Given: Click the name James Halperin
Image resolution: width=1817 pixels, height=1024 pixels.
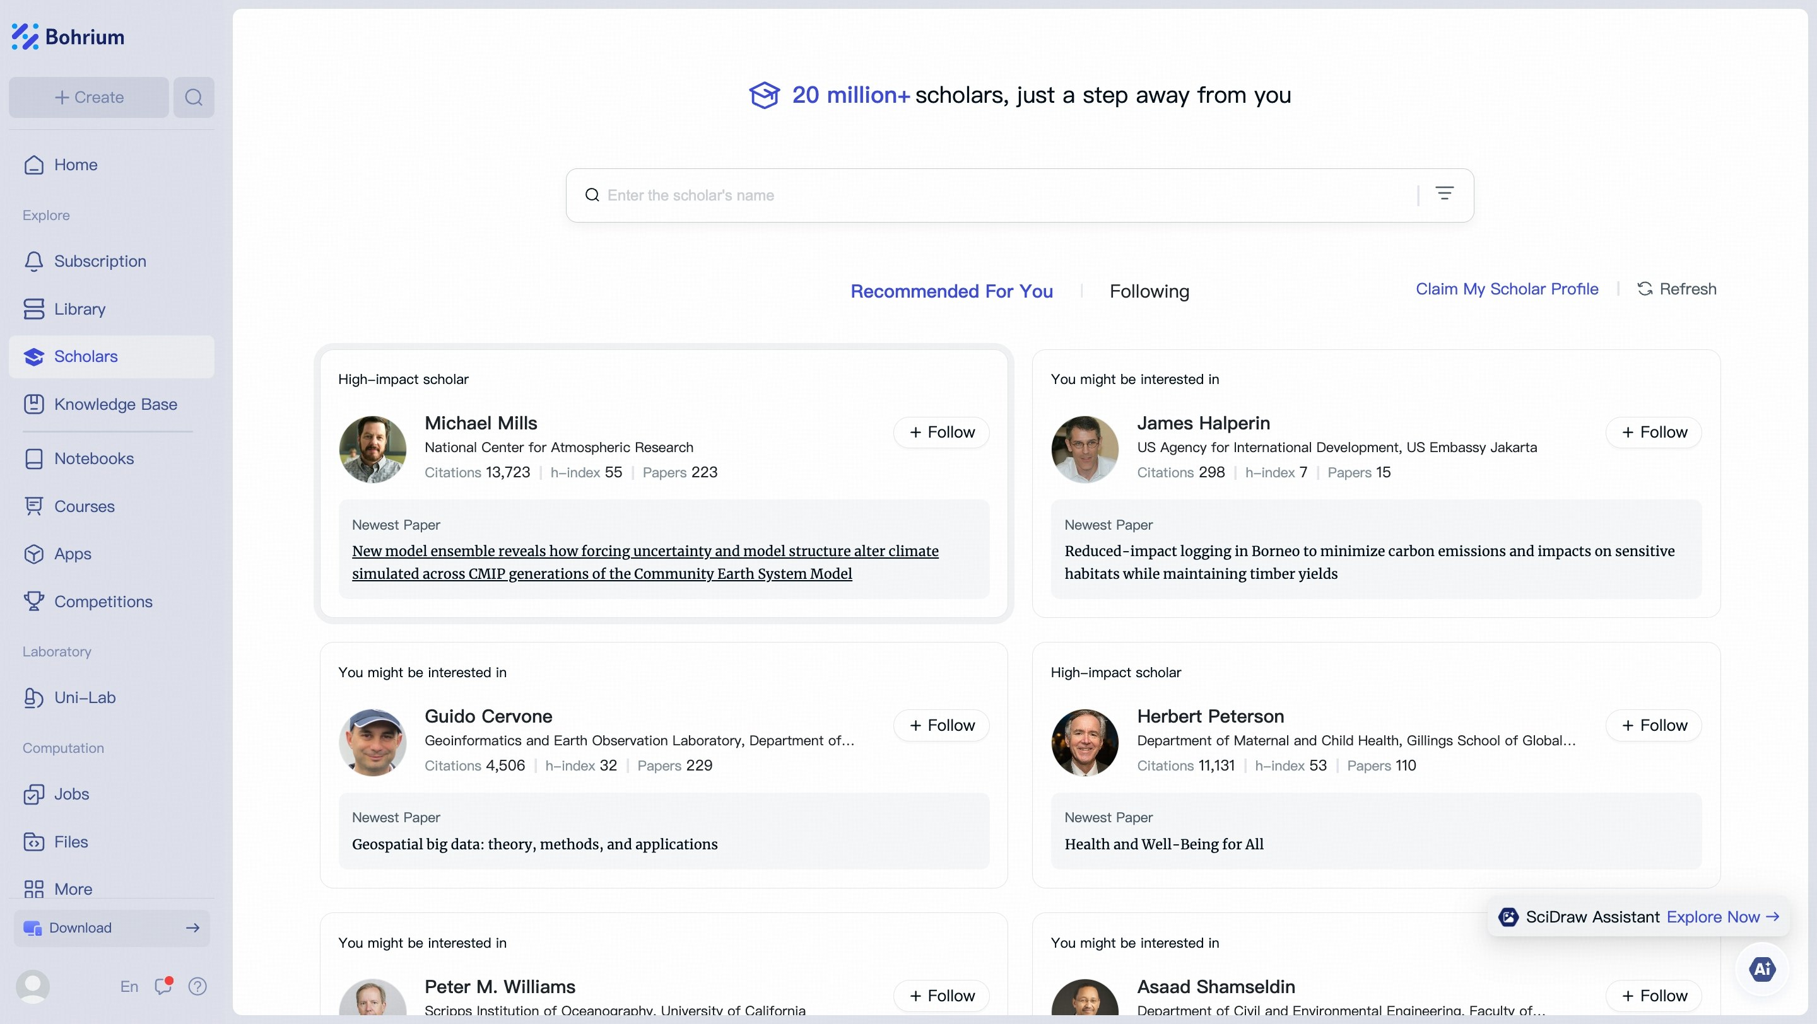Looking at the screenshot, I should click(x=1203, y=423).
